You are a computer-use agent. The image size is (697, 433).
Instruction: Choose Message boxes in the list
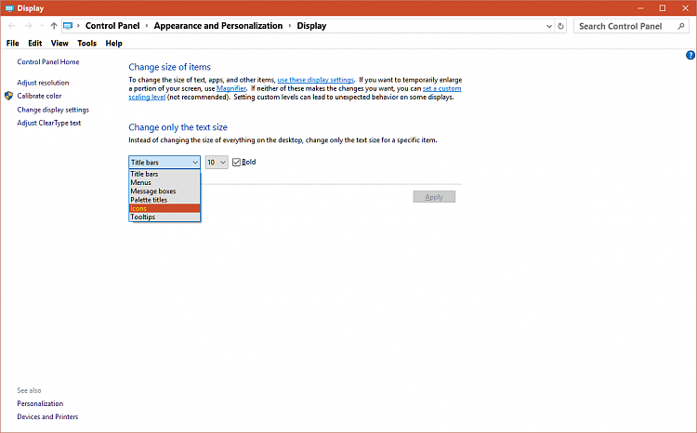(164, 191)
